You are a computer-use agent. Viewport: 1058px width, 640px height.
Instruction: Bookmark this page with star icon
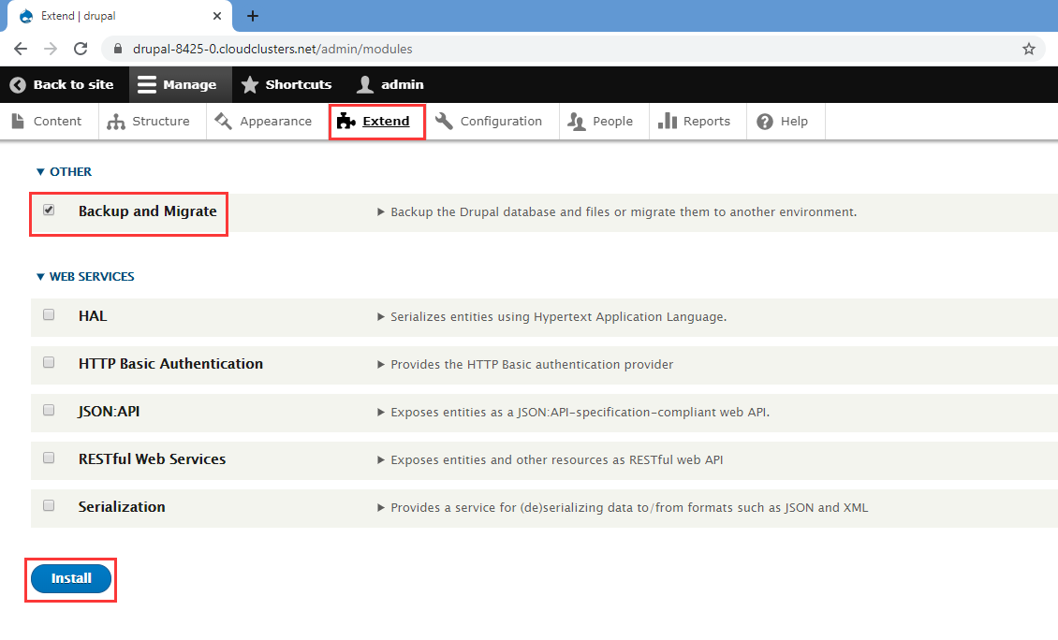click(x=1029, y=49)
